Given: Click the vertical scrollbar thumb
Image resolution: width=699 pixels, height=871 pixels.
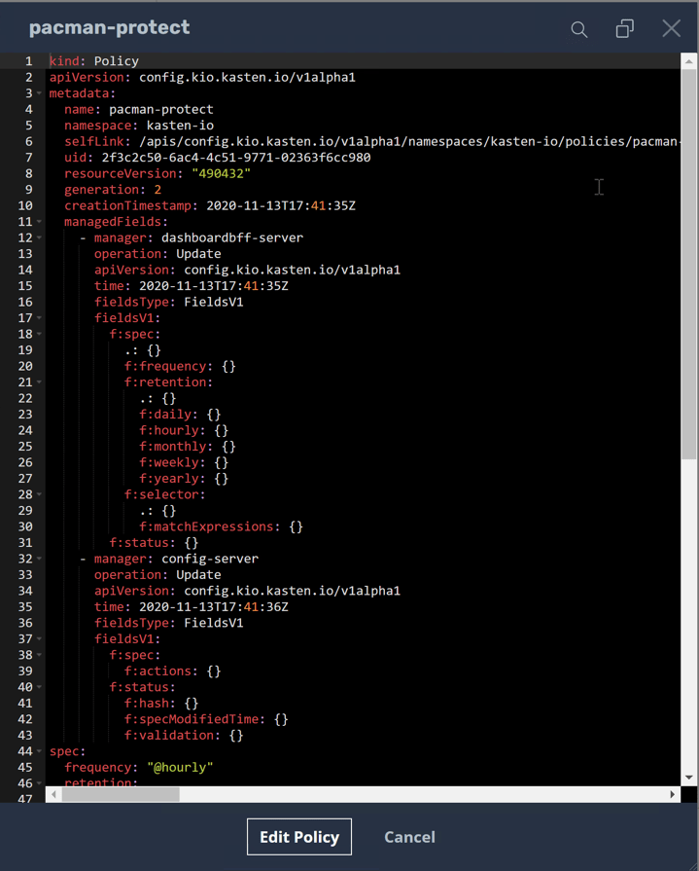Looking at the screenshot, I should pyautogui.click(x=688, y=264).
